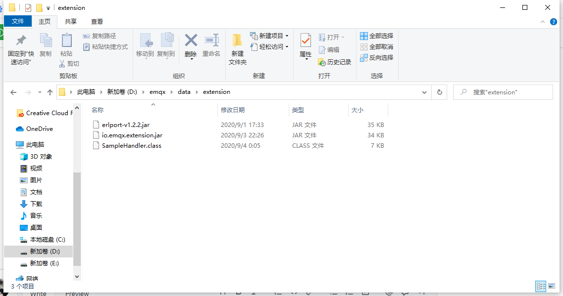Collapse the ribbon chevron
The width and height of the screenshot is (563, 296).
click(543, 22)
